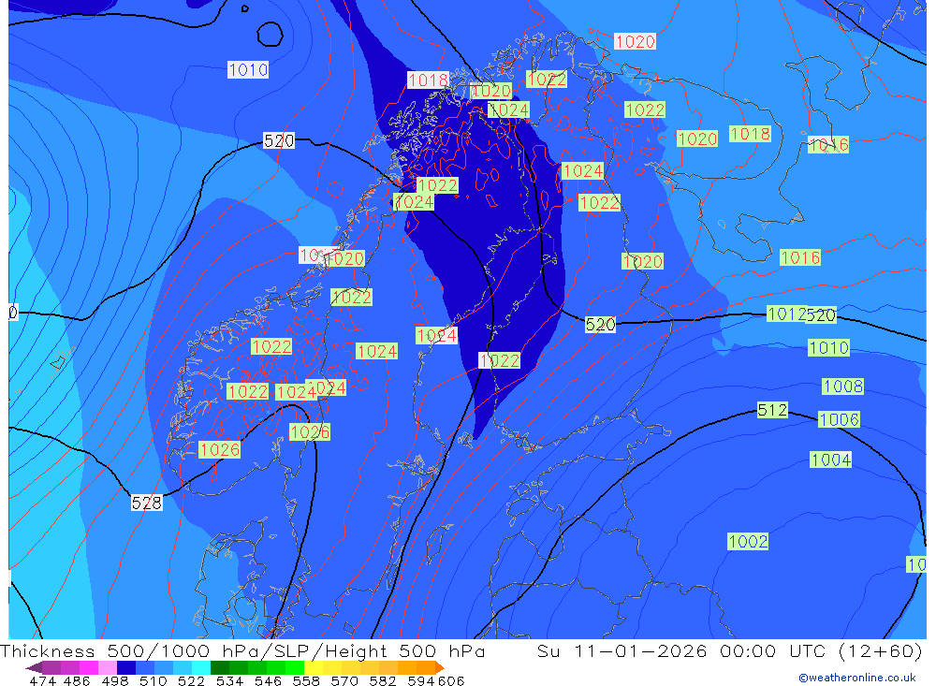The height and width of the screenshot is (686, 936).
Task: Click the 1008 isobar label
Action: tap(842, 387)
